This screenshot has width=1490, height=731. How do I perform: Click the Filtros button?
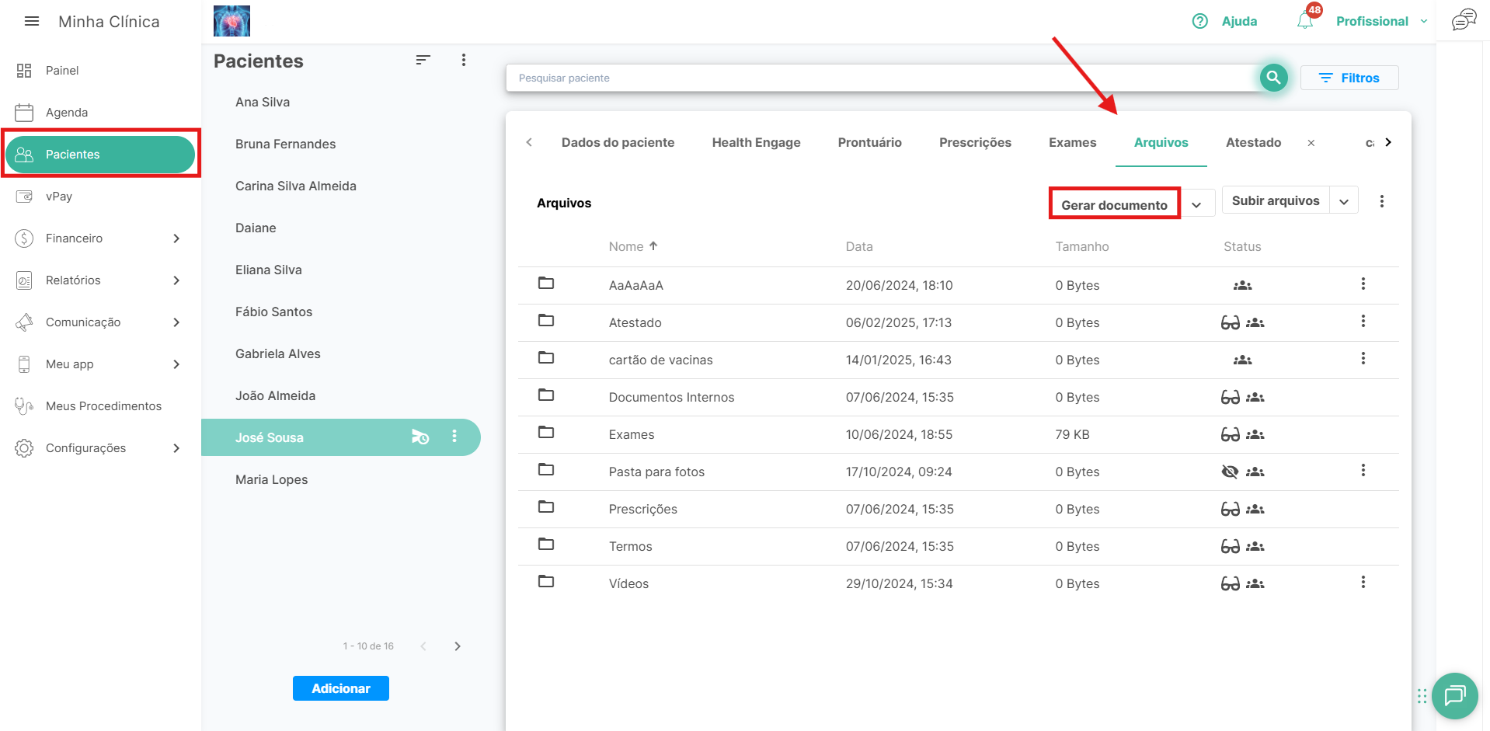[x=1349, y=78]
